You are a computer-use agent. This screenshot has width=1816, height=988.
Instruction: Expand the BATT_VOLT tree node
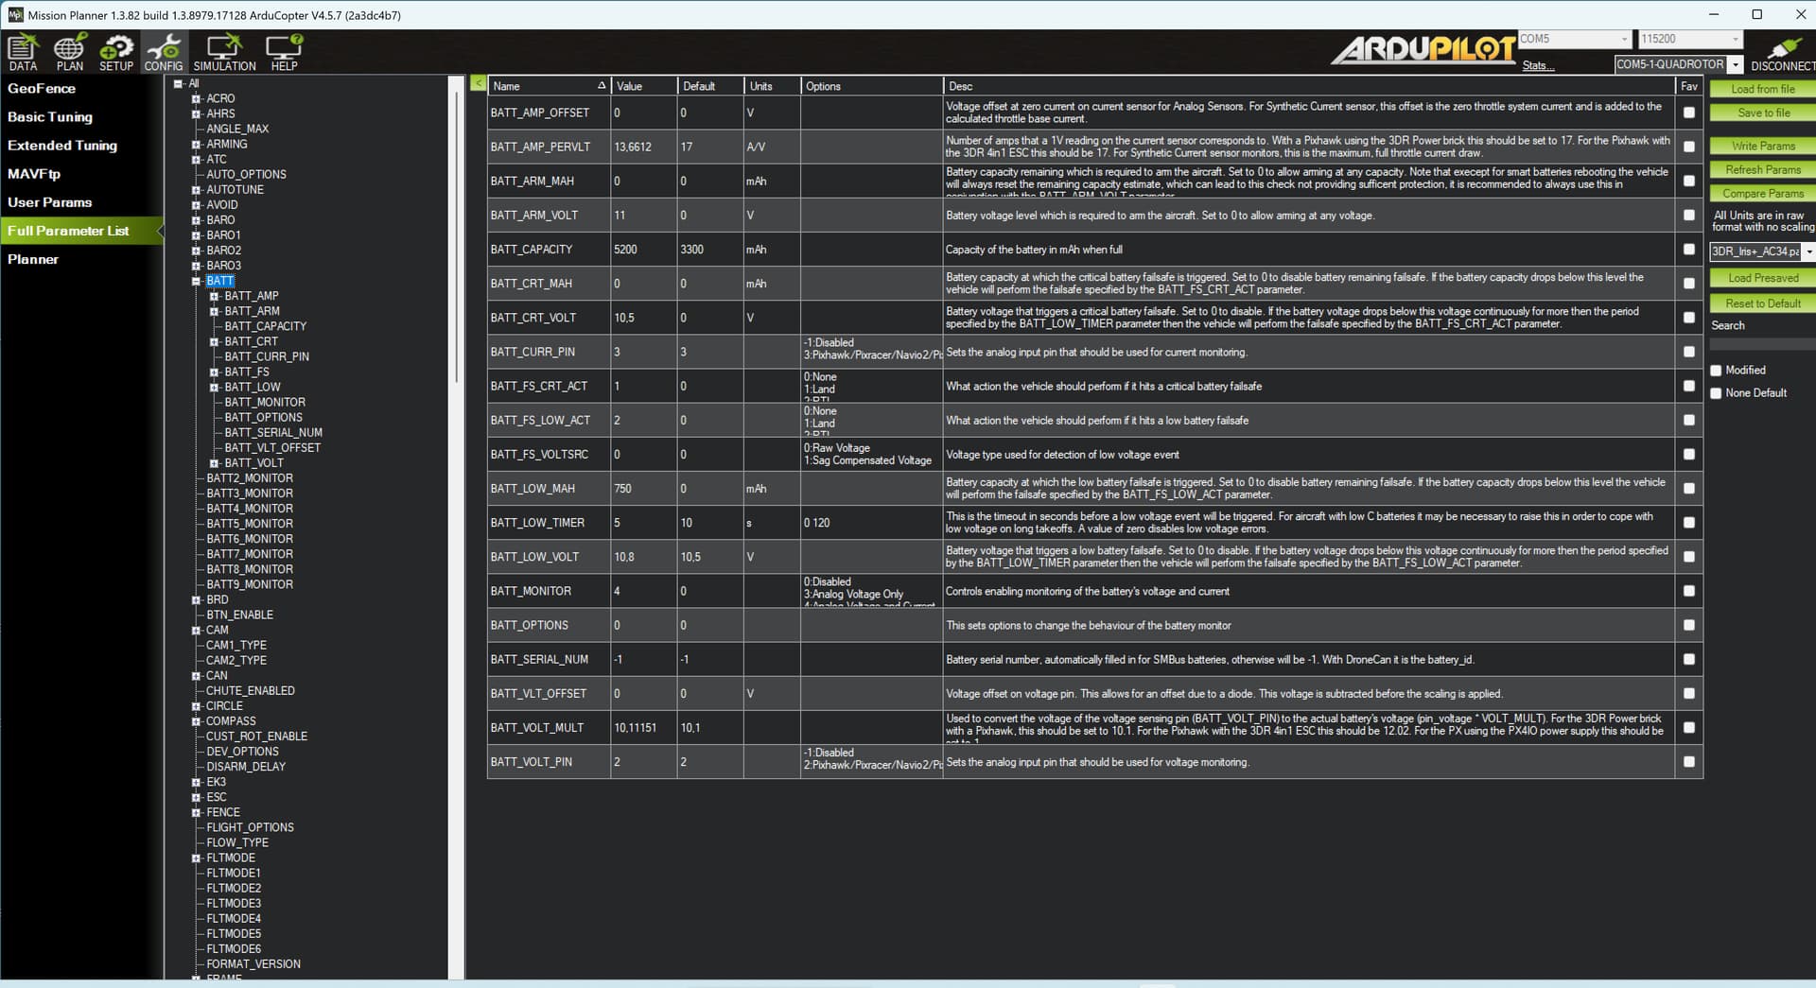215,463
